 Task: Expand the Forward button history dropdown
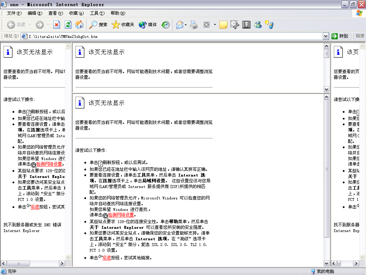[x=48, y=25]
